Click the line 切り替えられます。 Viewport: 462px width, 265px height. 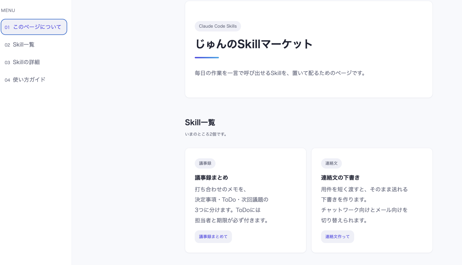pyautogui.click(x=345, y=220)
